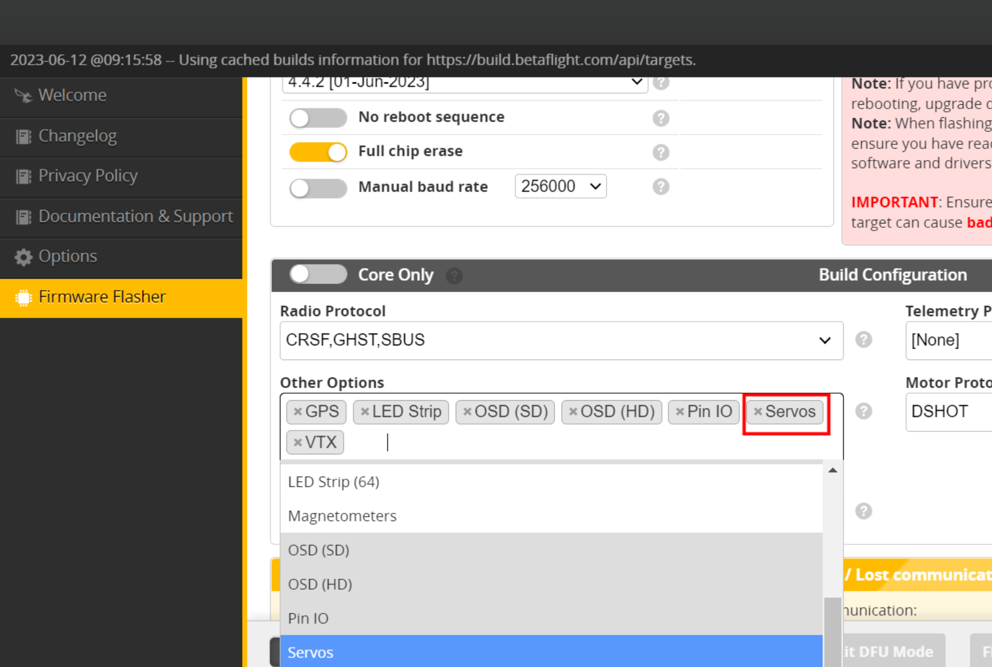Viewport: 992px width, 667px height.
Task: Open help for Manual baud rate
Action: click(661, 187)
